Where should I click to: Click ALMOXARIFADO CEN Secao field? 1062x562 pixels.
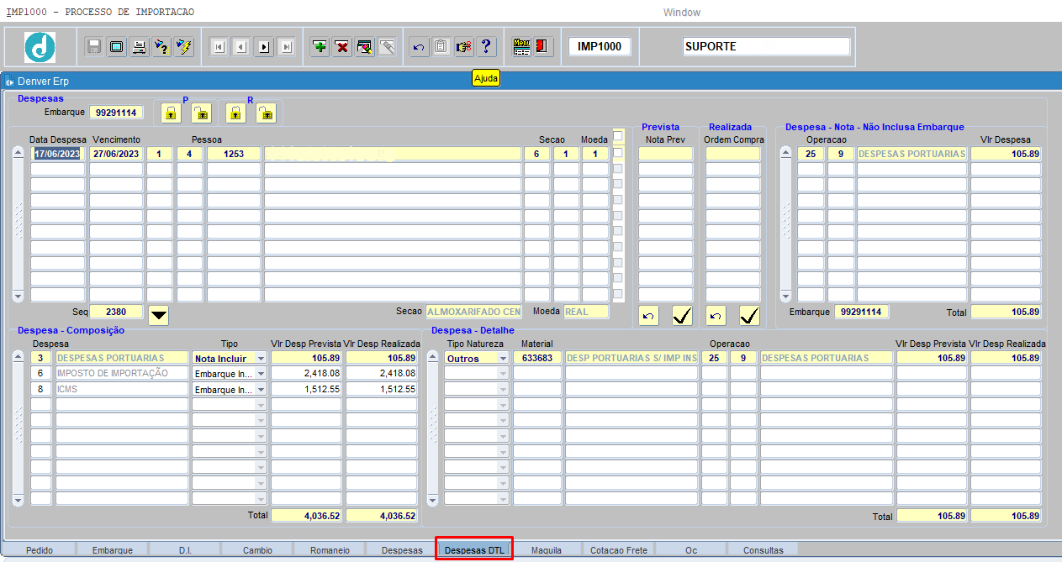473,312
